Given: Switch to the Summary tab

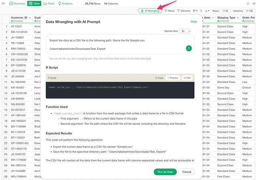Looking at the screenshot, I should click(x=17, y=3).
